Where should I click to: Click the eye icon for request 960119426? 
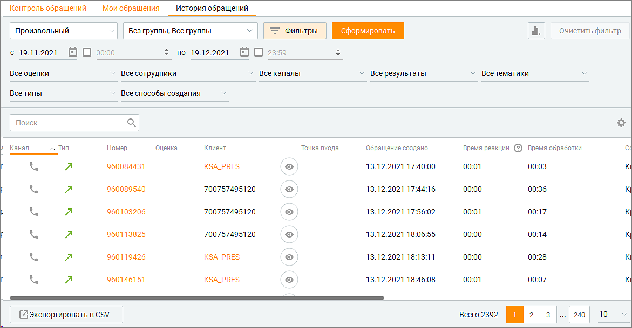tap(289, 257)
